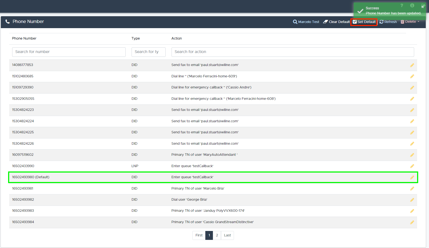Jump to the Last page

coord(227,235)
